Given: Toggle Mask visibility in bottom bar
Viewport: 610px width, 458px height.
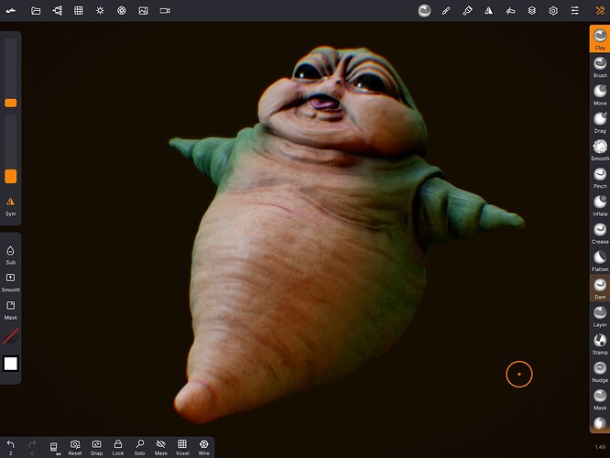Looking at the screenshot, I should (x=161, y=447).
